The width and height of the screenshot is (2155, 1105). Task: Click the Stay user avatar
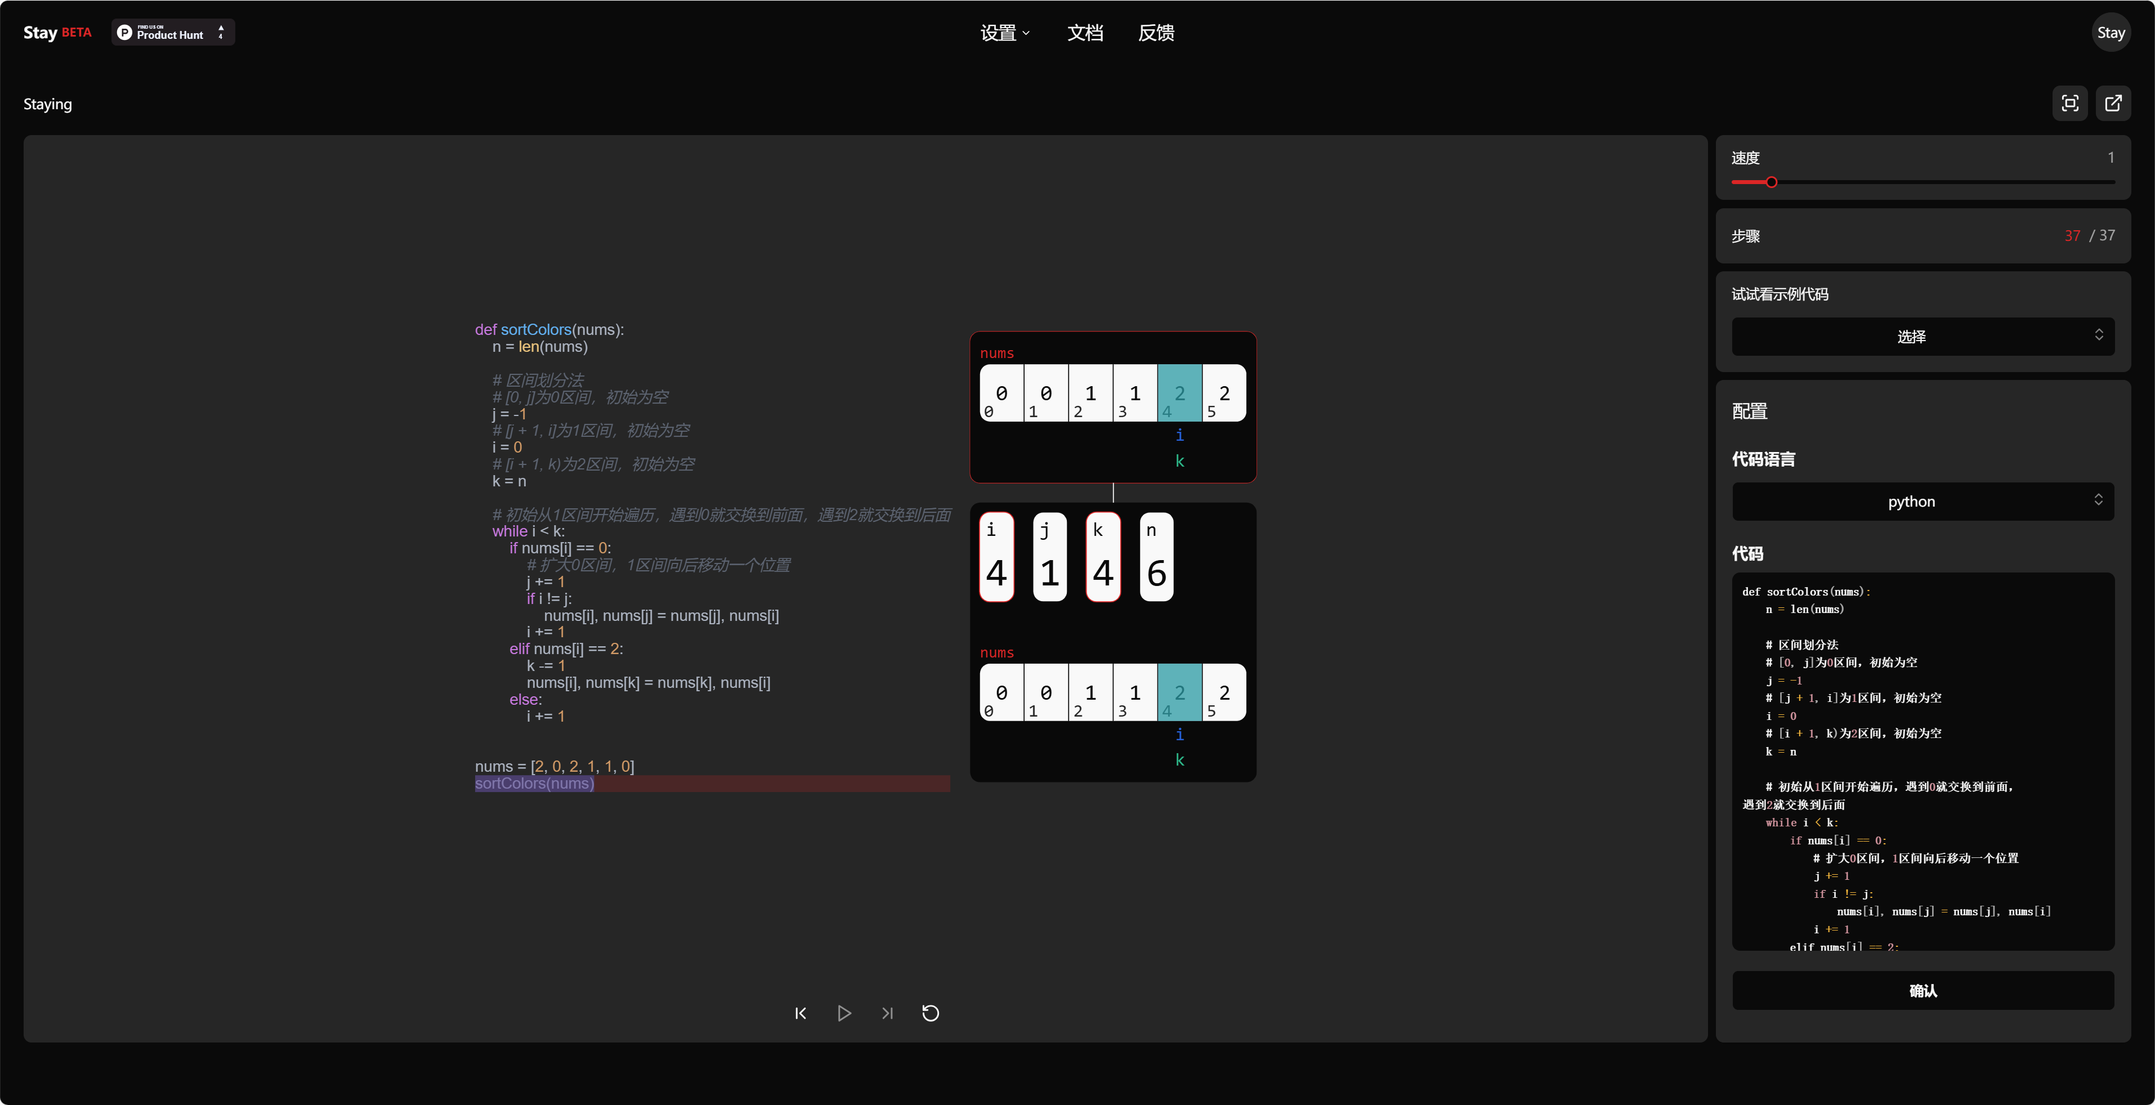click(x=2111, y=33)
